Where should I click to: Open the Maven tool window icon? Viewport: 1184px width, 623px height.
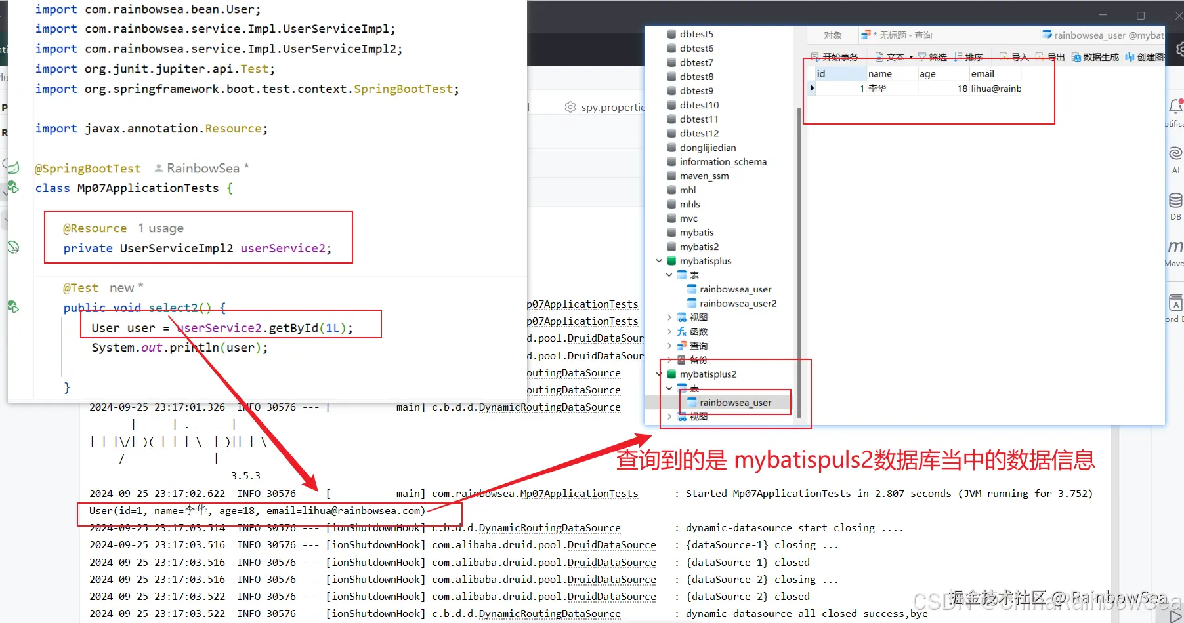coord(1175,247)
